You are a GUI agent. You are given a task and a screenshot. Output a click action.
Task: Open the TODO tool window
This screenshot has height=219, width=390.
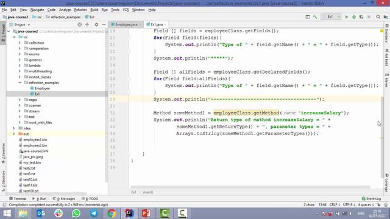90,199
